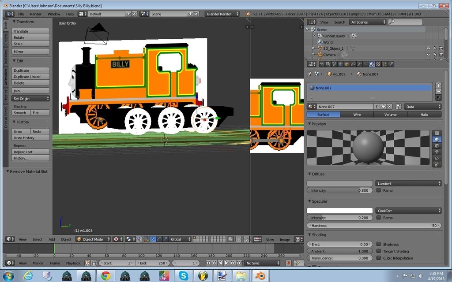The width and height of the screenshot is (452, 282).
Task: Open the Global orientation dropdown
Action: 180,239
